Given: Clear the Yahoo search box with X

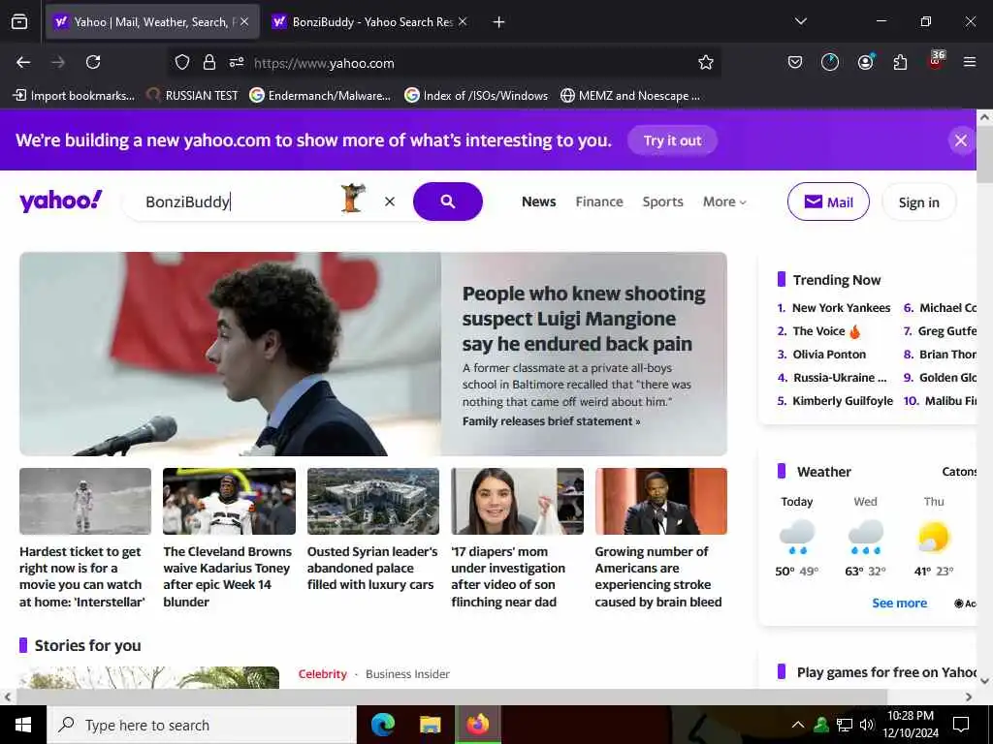Looking at the screenshot, I should 390,201.
